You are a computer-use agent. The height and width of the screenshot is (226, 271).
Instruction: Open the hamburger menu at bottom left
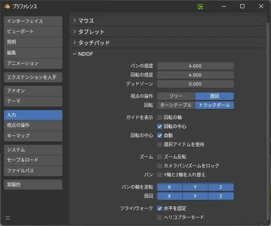pyautogui.click(x=8, y=218)
